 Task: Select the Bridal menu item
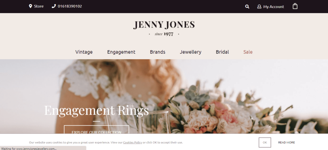[x=222, y=52]
